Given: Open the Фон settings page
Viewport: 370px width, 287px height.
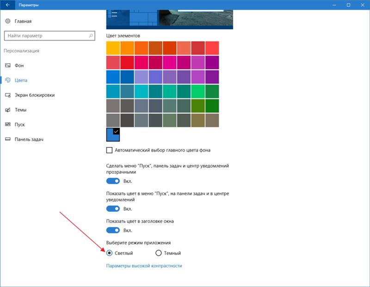Looking at the screenshot, I should click(x=19, y=66).
